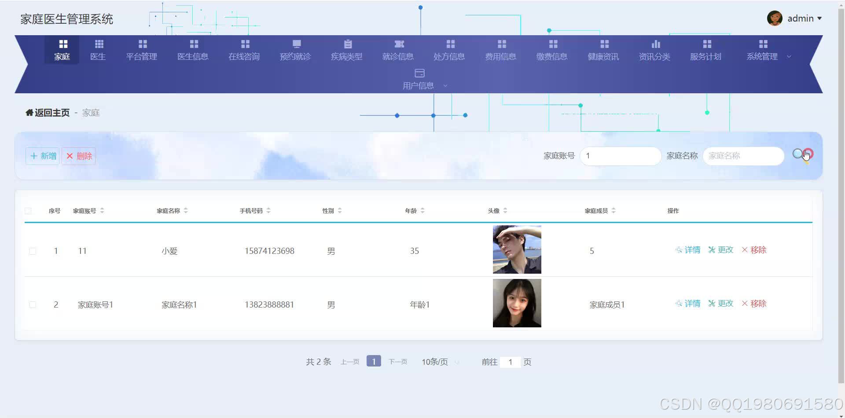Toggle the select-all checkbox in the table header
Screen dimensions: 845x418
28,211
